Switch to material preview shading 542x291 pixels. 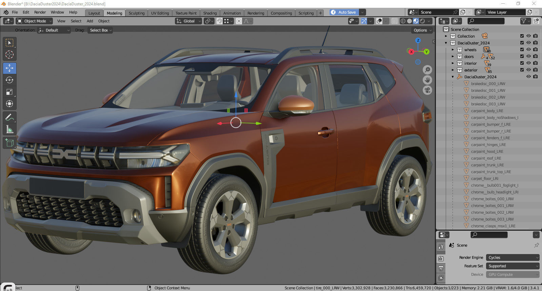pyautogui.click(x=416, y=21)
